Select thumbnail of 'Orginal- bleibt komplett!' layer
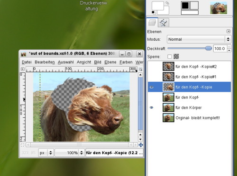 coord(168,118)
